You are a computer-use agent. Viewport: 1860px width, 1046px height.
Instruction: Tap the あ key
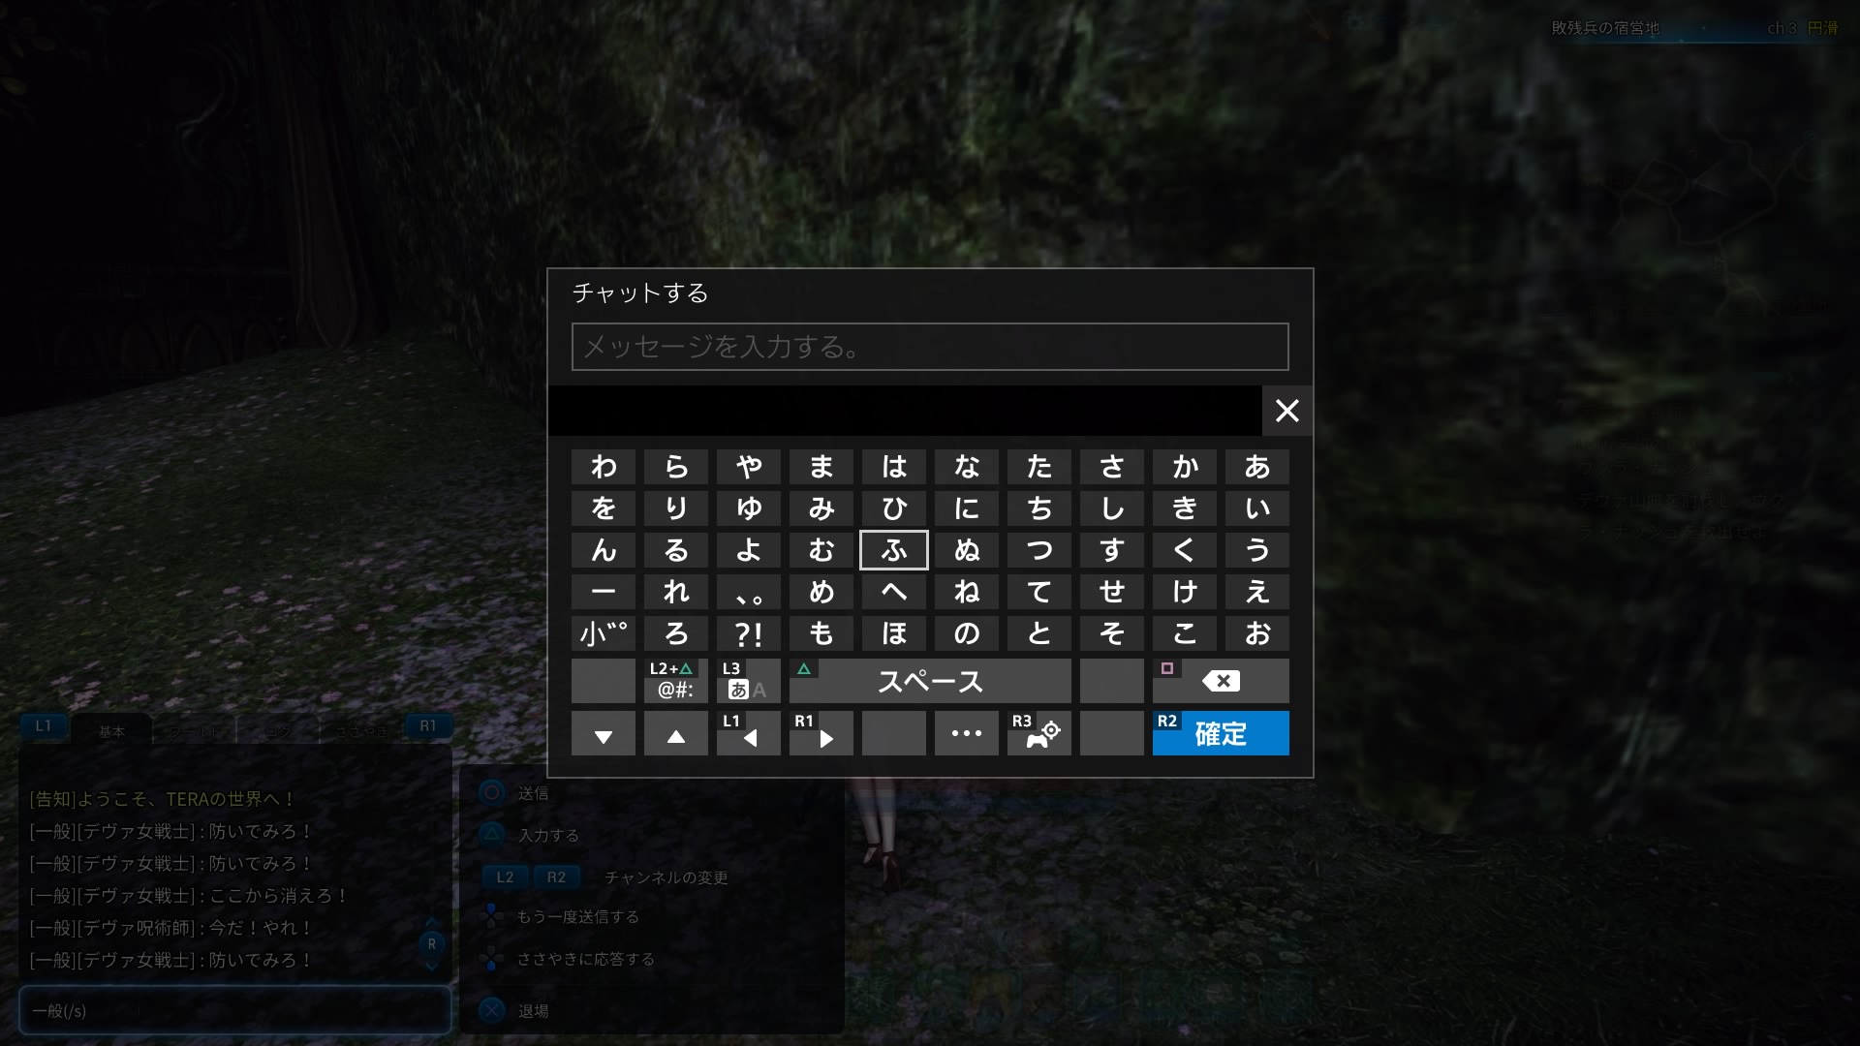click(1257, 467)
